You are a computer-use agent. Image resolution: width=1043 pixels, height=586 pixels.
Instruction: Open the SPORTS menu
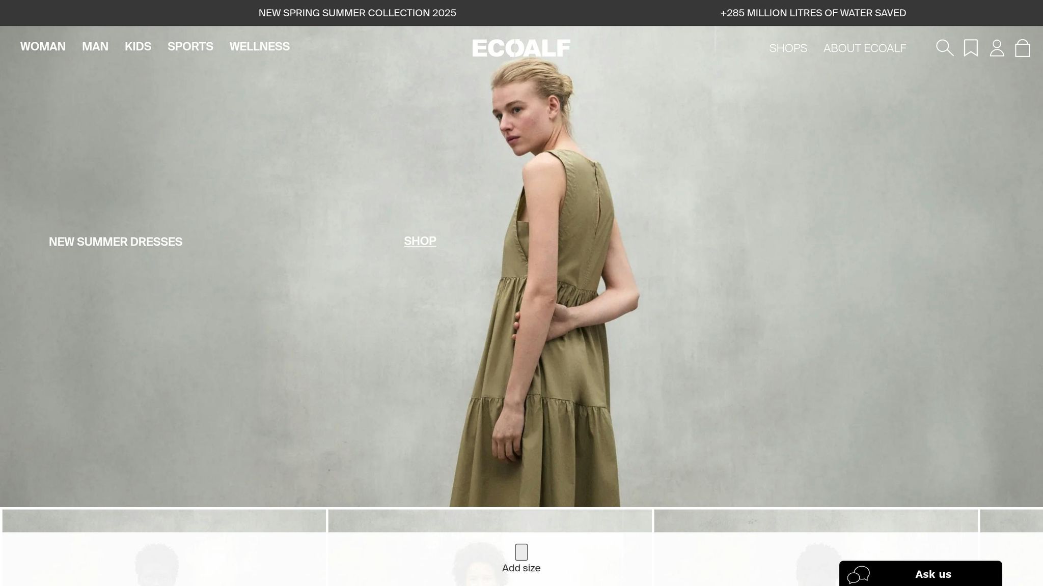pyautogui.click(x=190, y=46)
